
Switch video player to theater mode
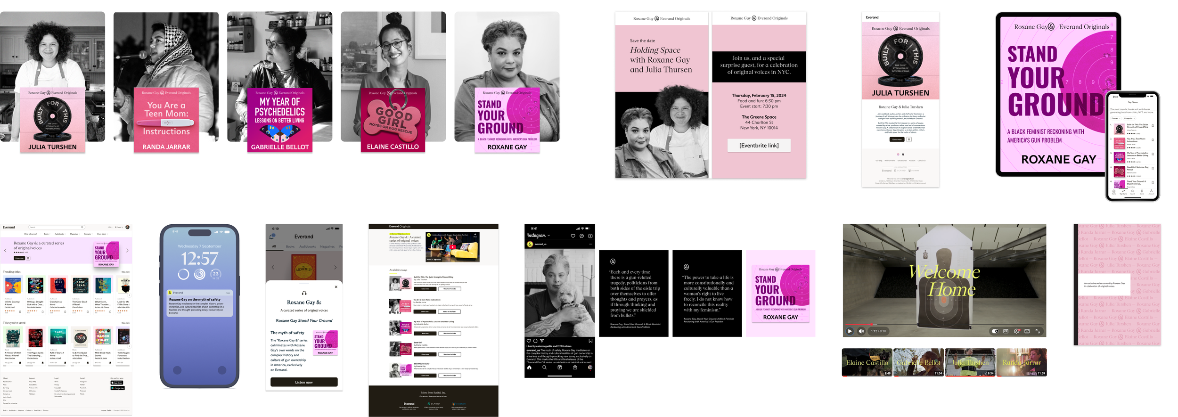1027,331
